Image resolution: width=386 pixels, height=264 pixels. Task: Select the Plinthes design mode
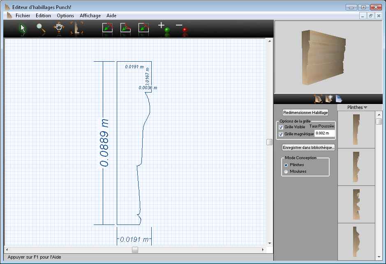coord(286,165)
